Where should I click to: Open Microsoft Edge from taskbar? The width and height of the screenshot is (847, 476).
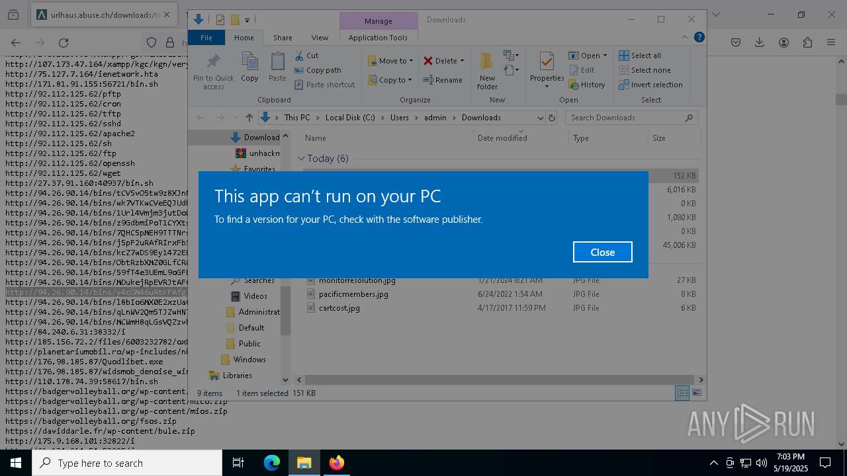point(272,463)
